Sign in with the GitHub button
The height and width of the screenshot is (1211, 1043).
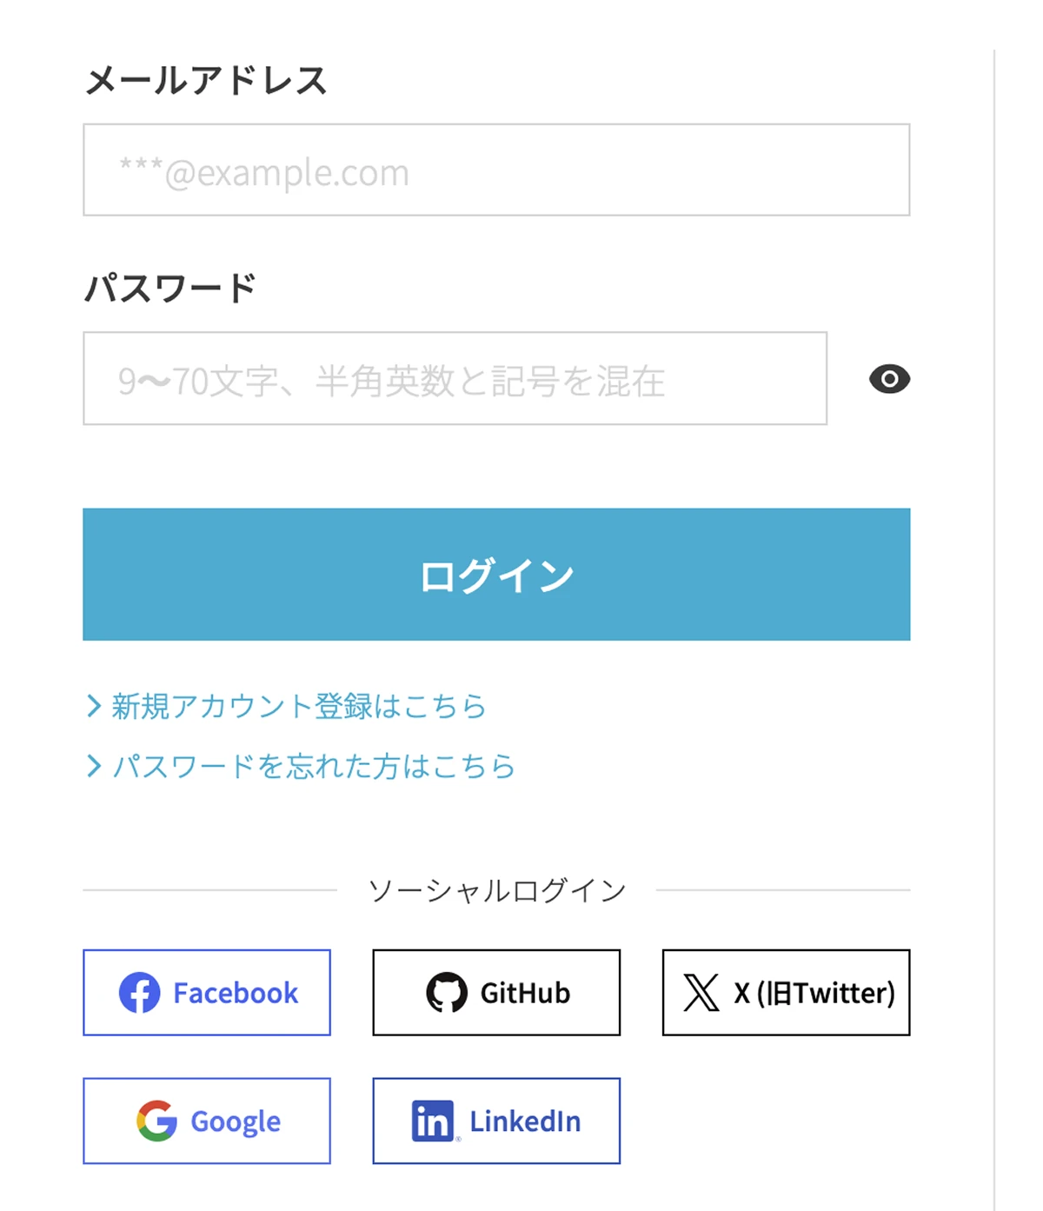pos(496,993)
